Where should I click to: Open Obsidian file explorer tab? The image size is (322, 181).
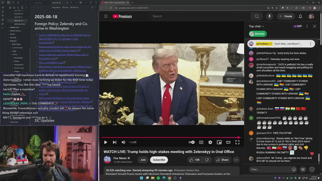[x=9, y=3]
